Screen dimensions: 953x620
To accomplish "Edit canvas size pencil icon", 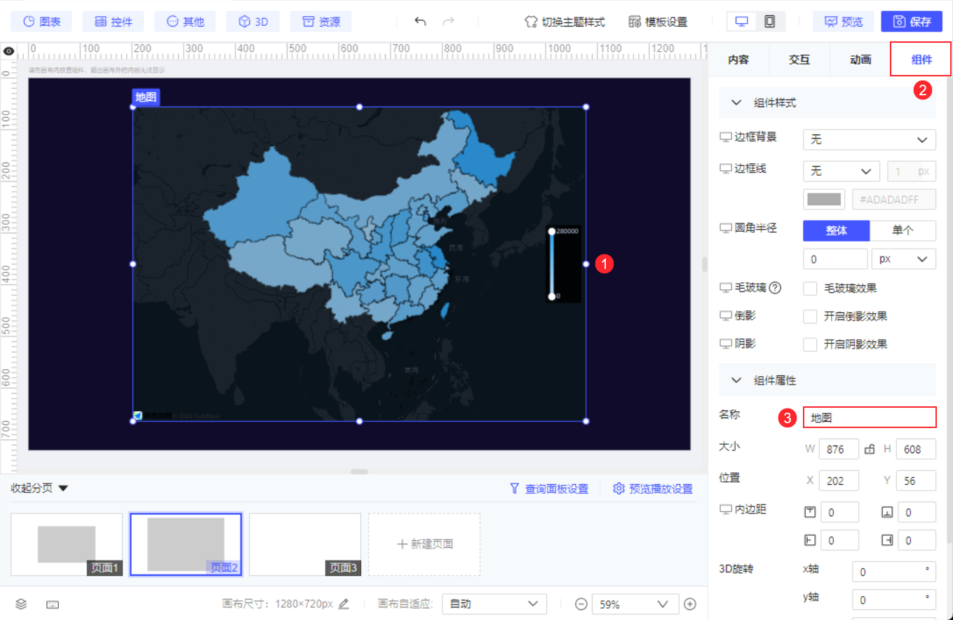I will click(344, 604).
